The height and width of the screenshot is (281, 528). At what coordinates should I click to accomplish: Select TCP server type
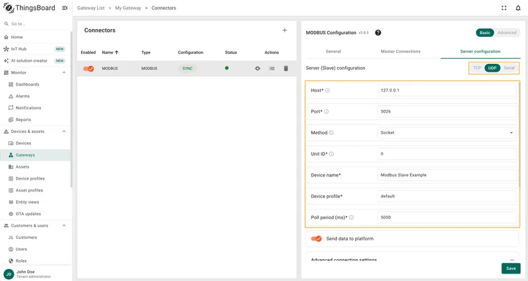pyautogui.click(x=477, y=68)
